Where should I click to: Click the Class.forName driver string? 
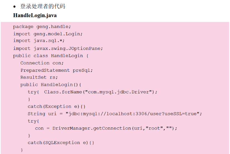coord(119,92)
